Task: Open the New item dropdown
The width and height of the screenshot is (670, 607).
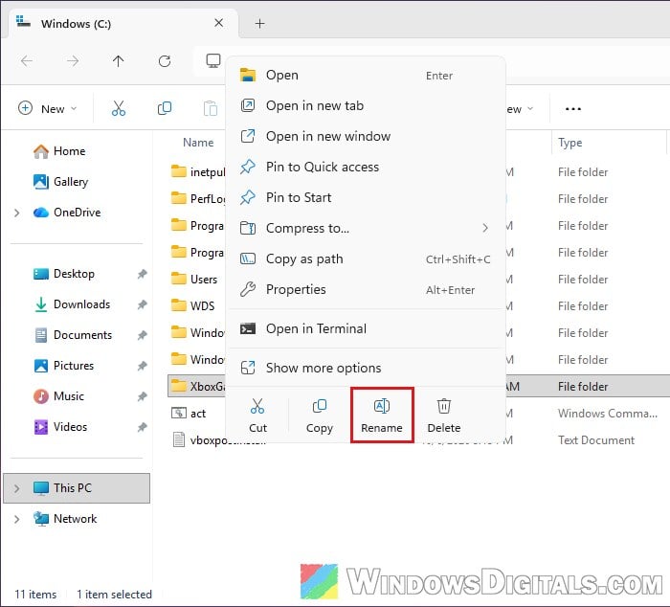Action: 48,108
